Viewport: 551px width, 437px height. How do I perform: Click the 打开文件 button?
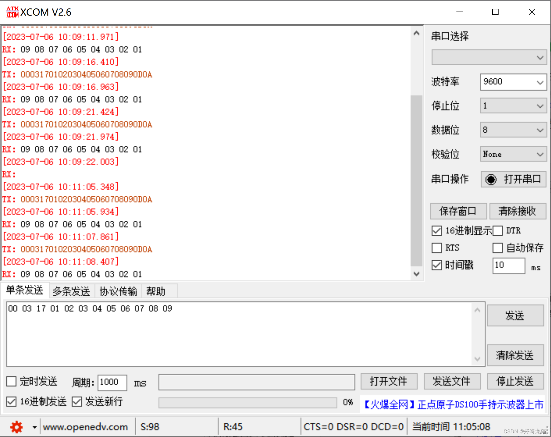click(x=389, y=381)
